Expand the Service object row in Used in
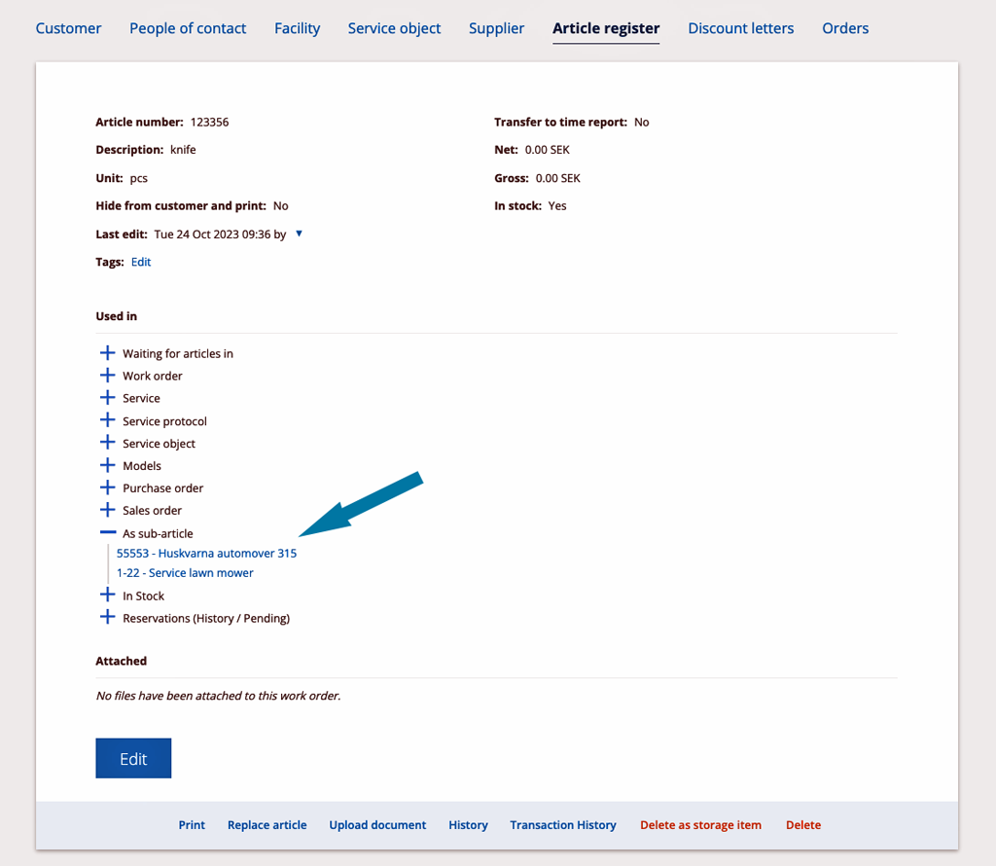Image resolution: width=996 pixels, height=866 pixels. point(107,442)
